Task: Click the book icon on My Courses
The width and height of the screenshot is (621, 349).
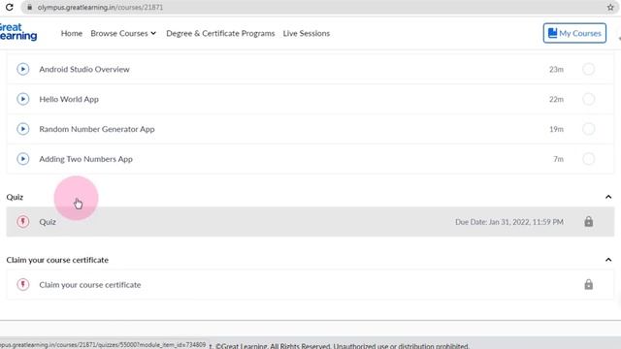Action: [552, 33]
